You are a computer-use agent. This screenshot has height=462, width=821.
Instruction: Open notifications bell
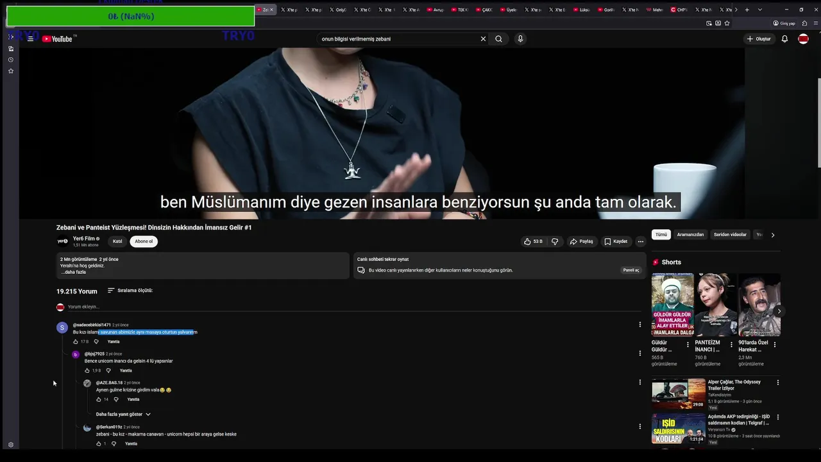784,39
